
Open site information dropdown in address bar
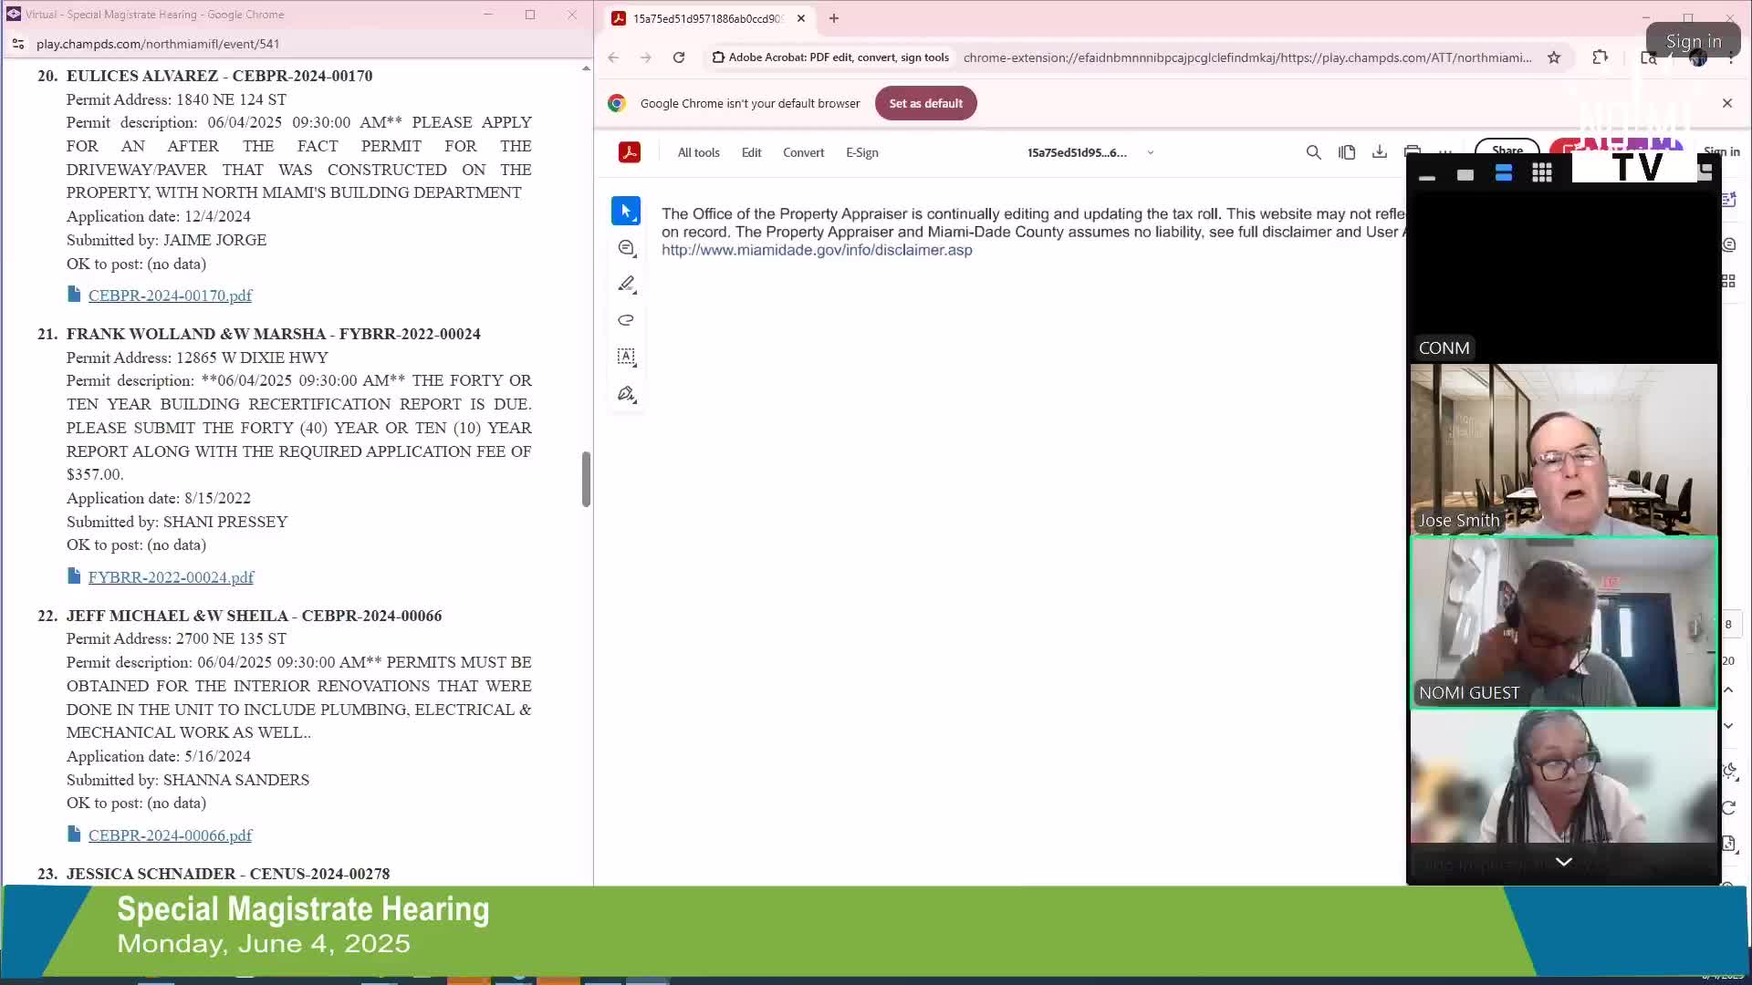coord(18,44)
